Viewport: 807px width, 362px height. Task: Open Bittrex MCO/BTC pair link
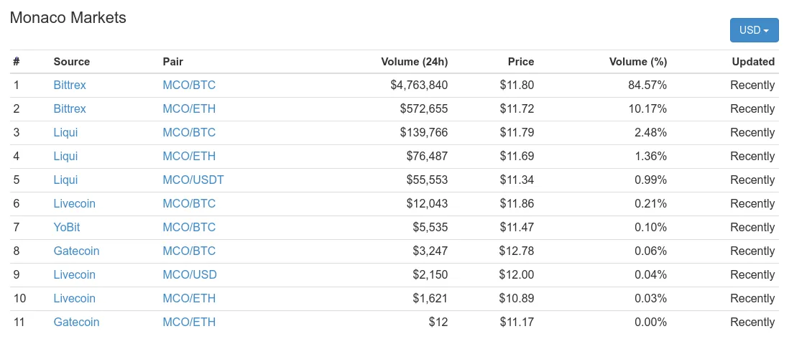point(189,85)
